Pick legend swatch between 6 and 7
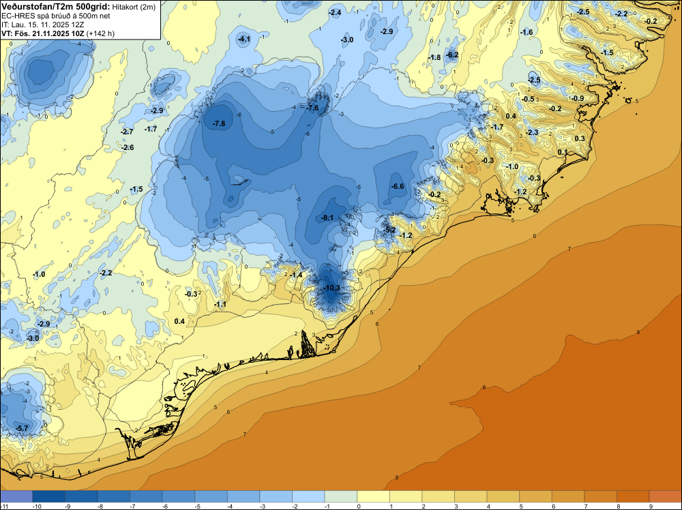This screenshot has width=682, height=510. click(x=568, y=496)
